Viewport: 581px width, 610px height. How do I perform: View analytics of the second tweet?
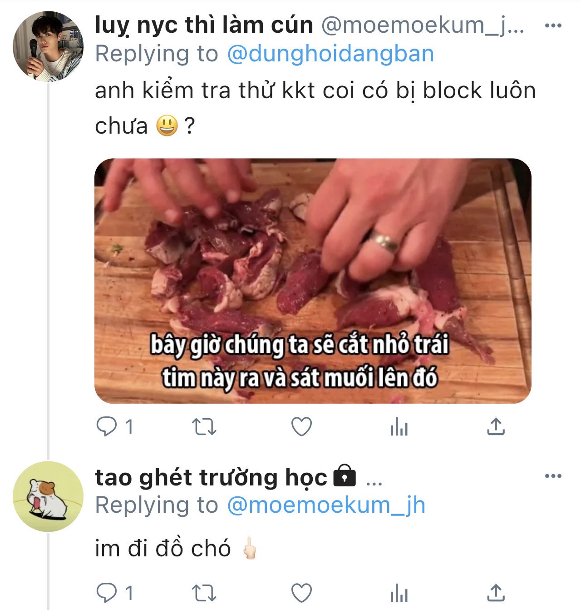coord(399,593)
